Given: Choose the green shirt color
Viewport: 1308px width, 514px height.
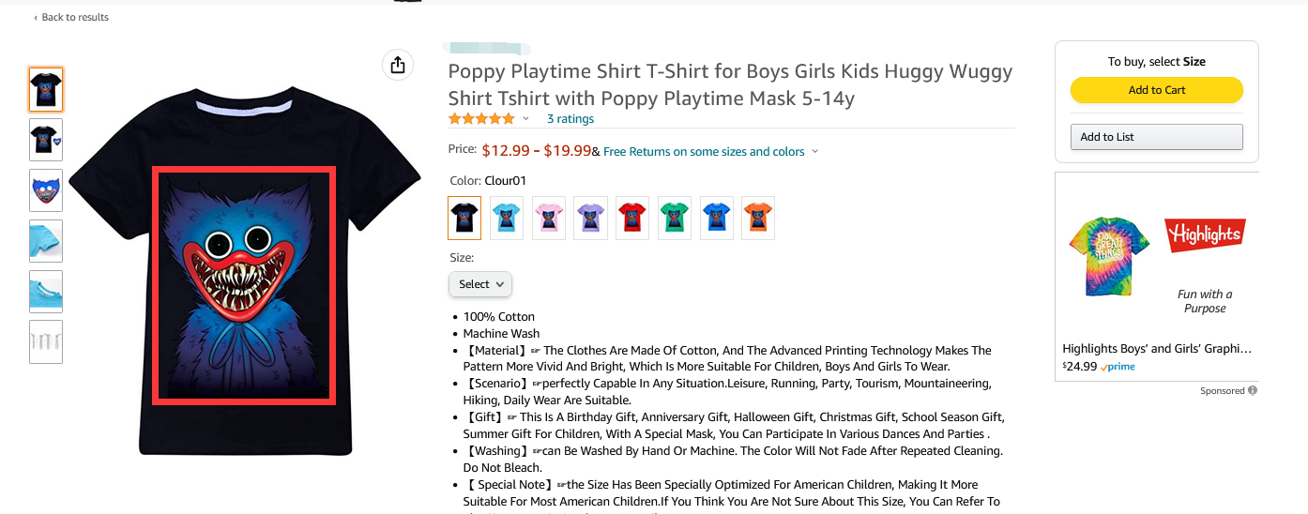Looking at the screenshot, I should click(x=675, y=219).
